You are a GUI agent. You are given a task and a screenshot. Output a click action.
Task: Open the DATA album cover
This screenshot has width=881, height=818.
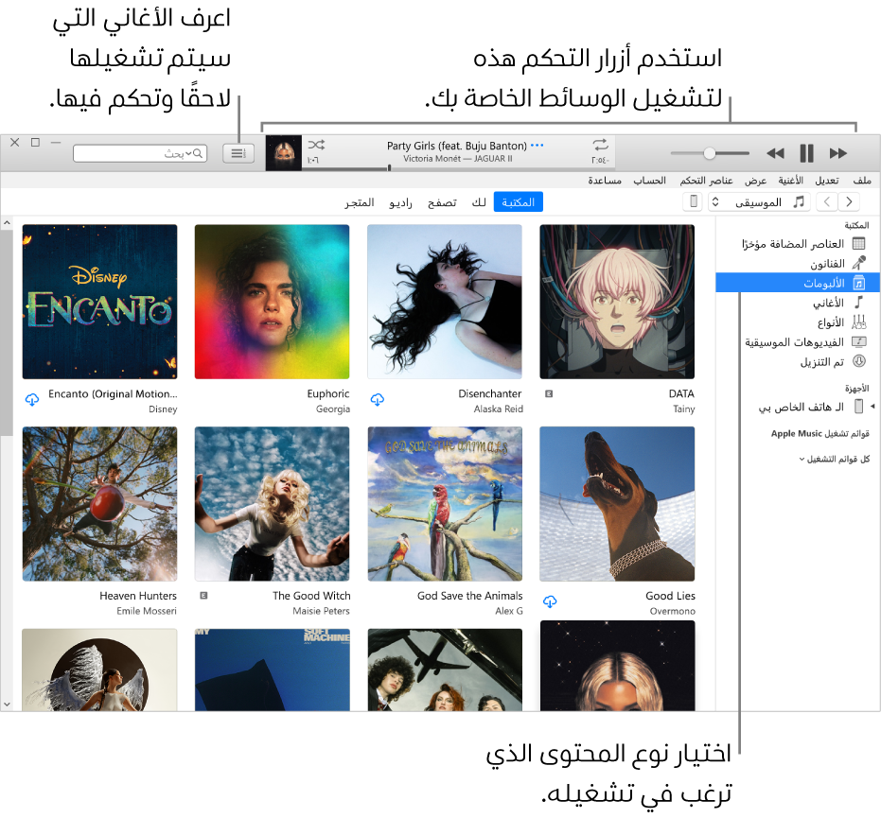click(x=617, y=302)
